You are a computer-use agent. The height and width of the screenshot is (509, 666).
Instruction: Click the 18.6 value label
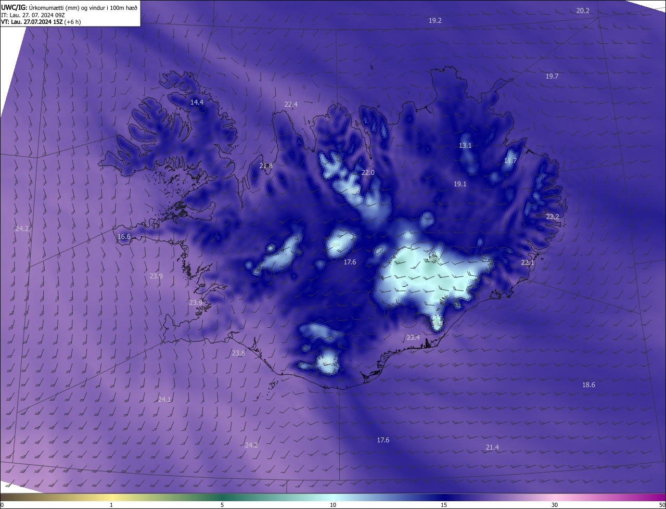588,385
